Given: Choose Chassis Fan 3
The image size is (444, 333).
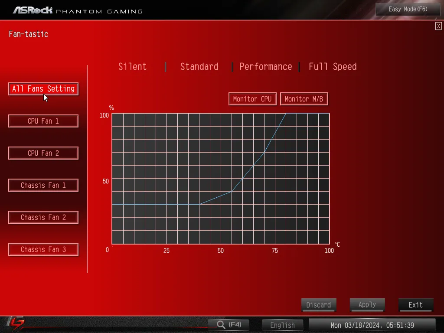Looking at the screenshot, I should click(43, 249).
